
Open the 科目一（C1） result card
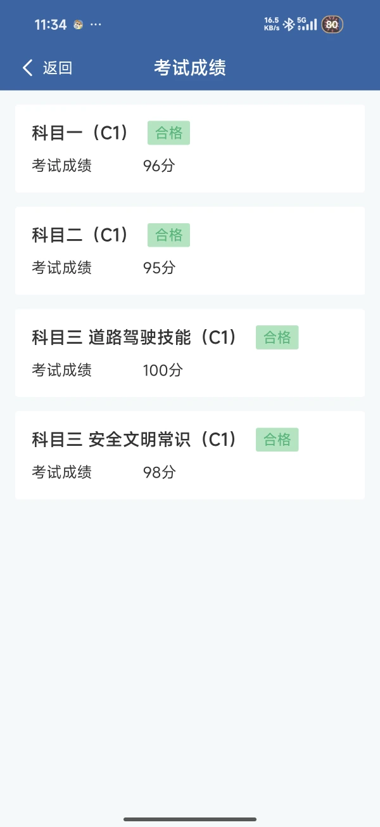tap(190, 148)
